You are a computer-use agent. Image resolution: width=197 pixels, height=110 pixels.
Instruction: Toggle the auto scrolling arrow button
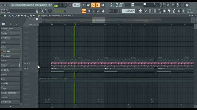pyautogui.click(x=89, y=11)
